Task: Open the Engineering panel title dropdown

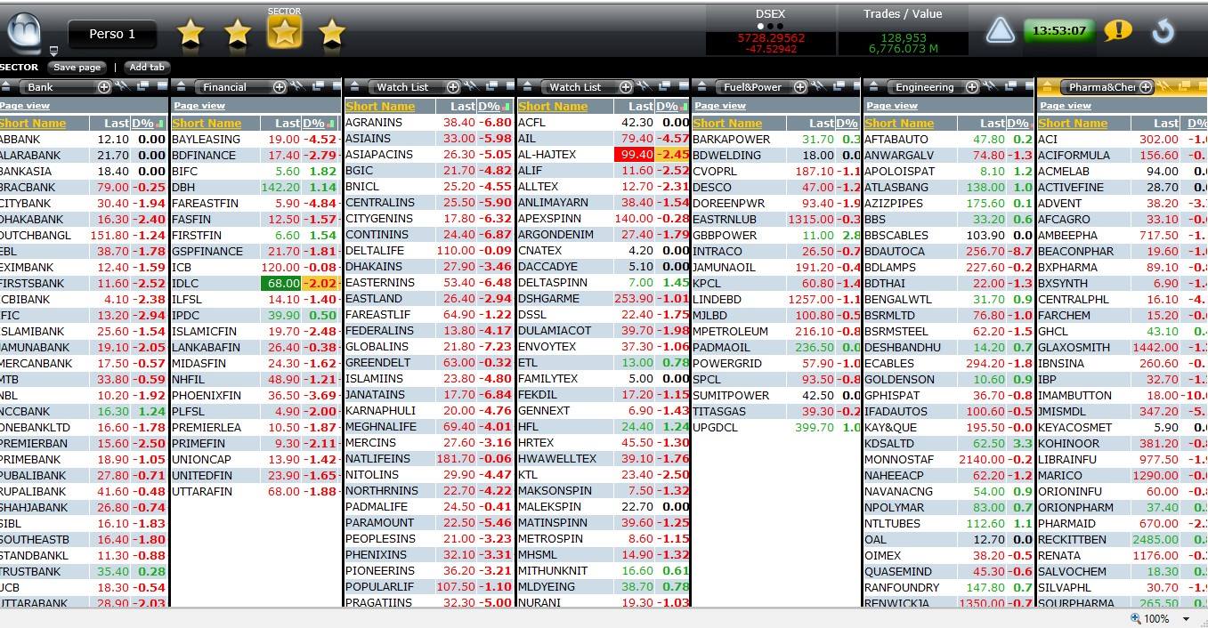Action: pos(926,87)
